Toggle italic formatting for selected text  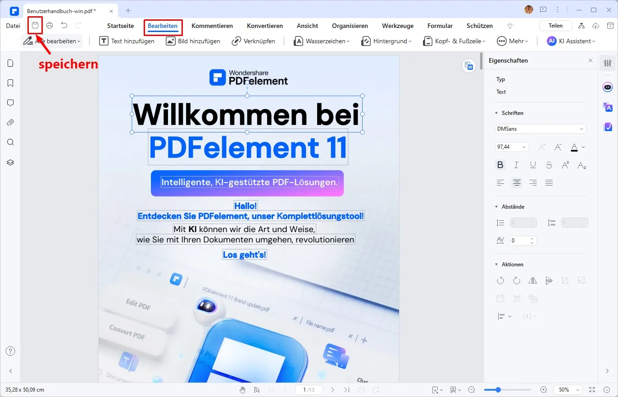[x=516, y=165]
